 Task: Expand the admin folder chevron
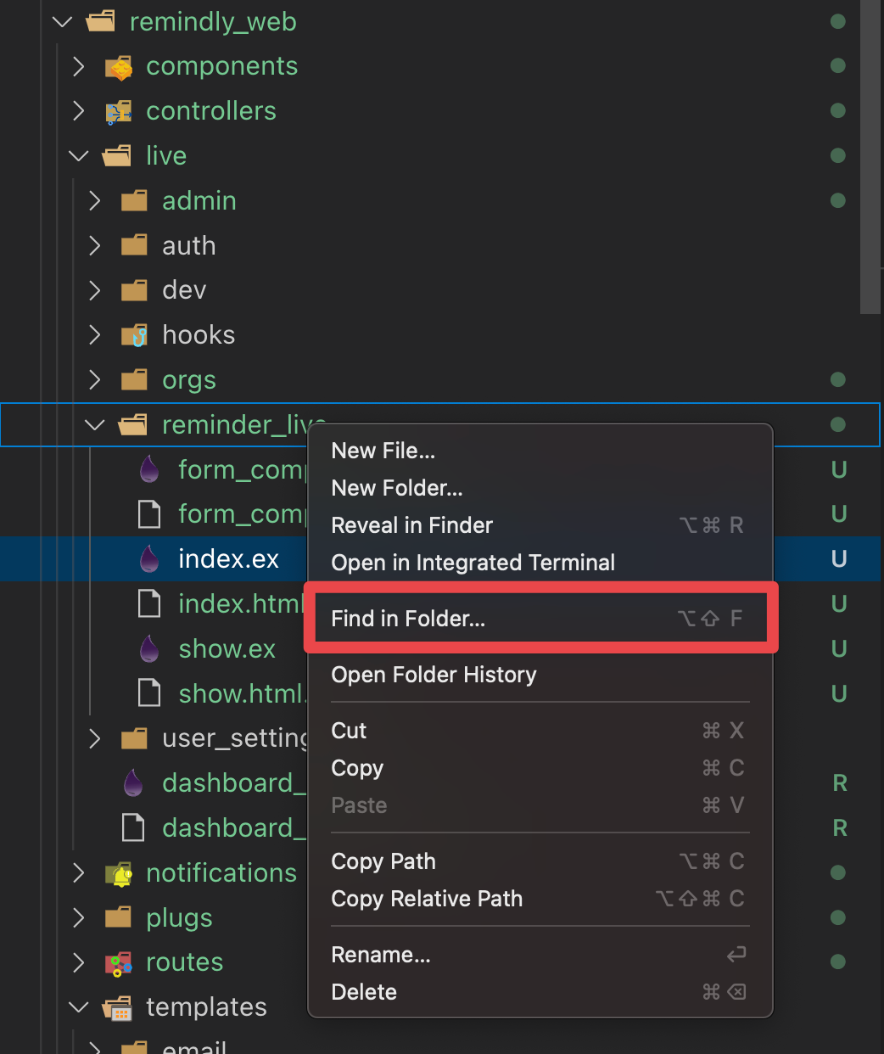pyautogui.click(x=95, y=201)
